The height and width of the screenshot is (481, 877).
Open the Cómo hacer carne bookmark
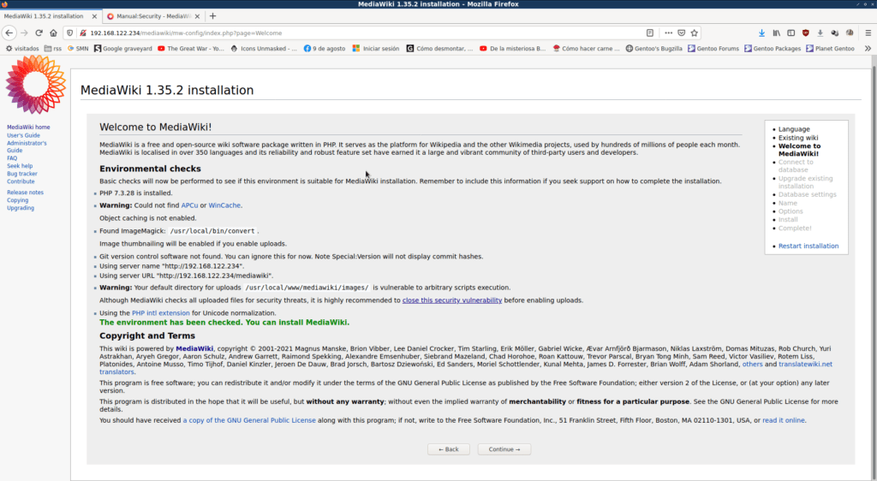[x=586, y=49]
